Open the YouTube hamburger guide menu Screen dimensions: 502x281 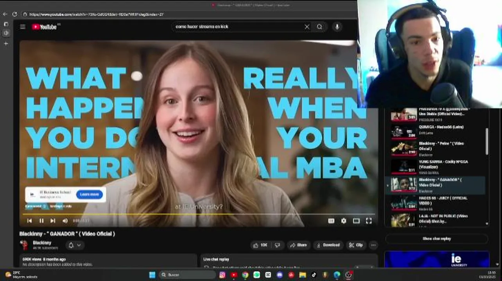point(23,27)
